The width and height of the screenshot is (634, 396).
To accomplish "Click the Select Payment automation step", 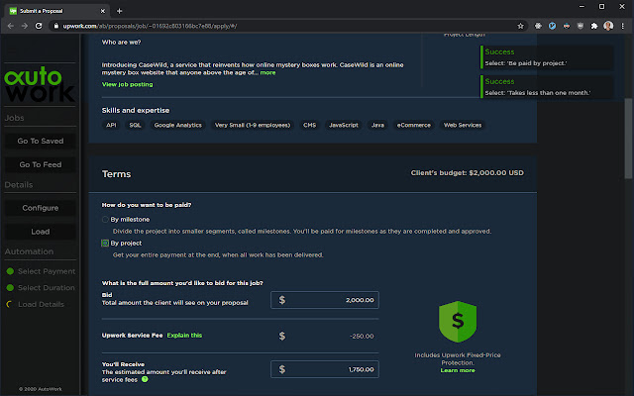I will click(x=41, y=271).
